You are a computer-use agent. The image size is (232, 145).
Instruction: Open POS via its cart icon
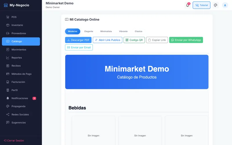[x=8, y=17]
